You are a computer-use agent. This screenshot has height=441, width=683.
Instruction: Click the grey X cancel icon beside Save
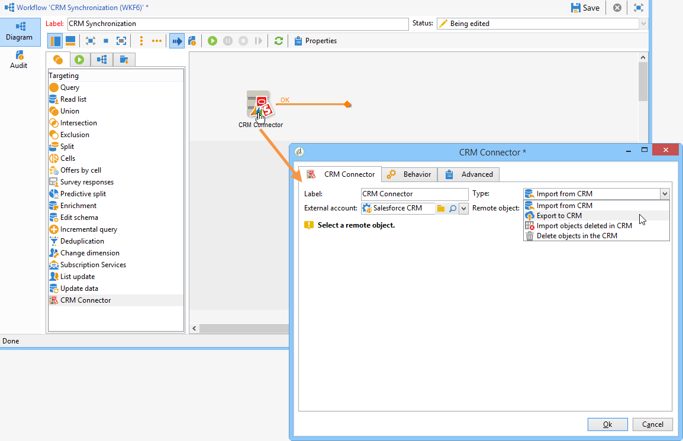point(617,8)
